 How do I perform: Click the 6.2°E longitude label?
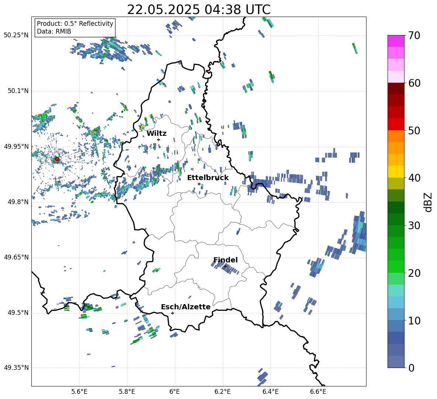[x=223, y=392]
